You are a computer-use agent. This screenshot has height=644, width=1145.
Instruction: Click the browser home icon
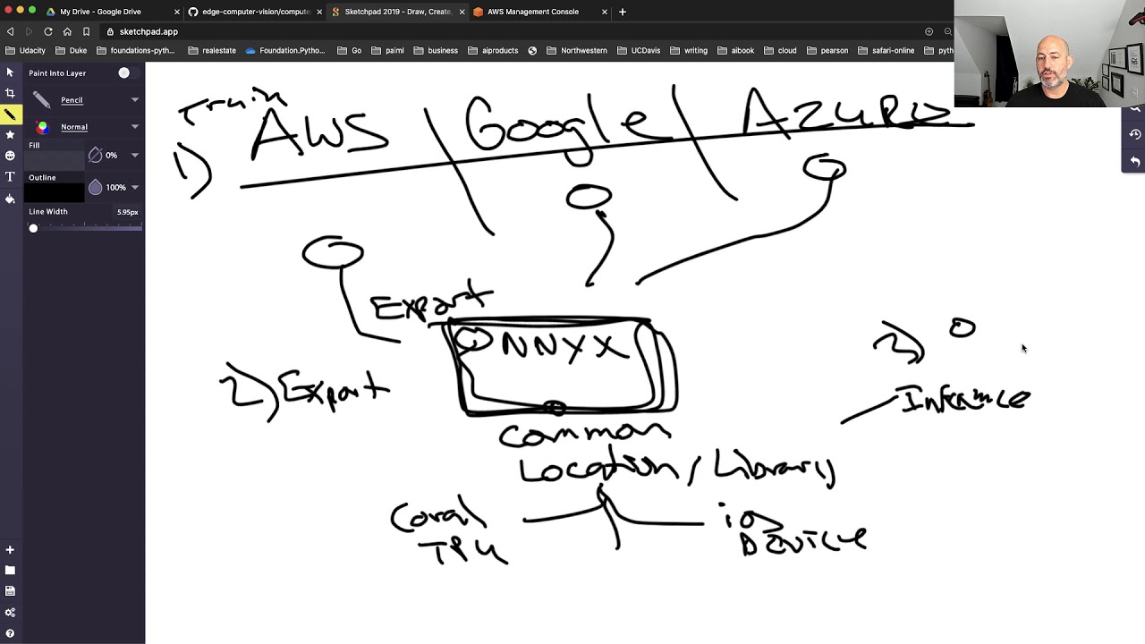(x=67, y=31)
